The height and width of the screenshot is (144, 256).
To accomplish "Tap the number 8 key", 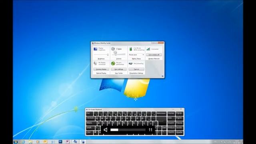I will click(x=135, y=114).
